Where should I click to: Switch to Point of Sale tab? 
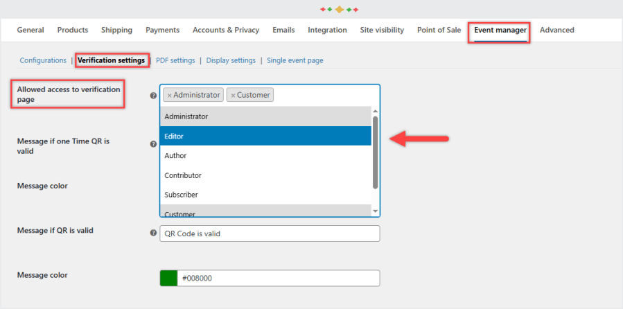[439, 30]
